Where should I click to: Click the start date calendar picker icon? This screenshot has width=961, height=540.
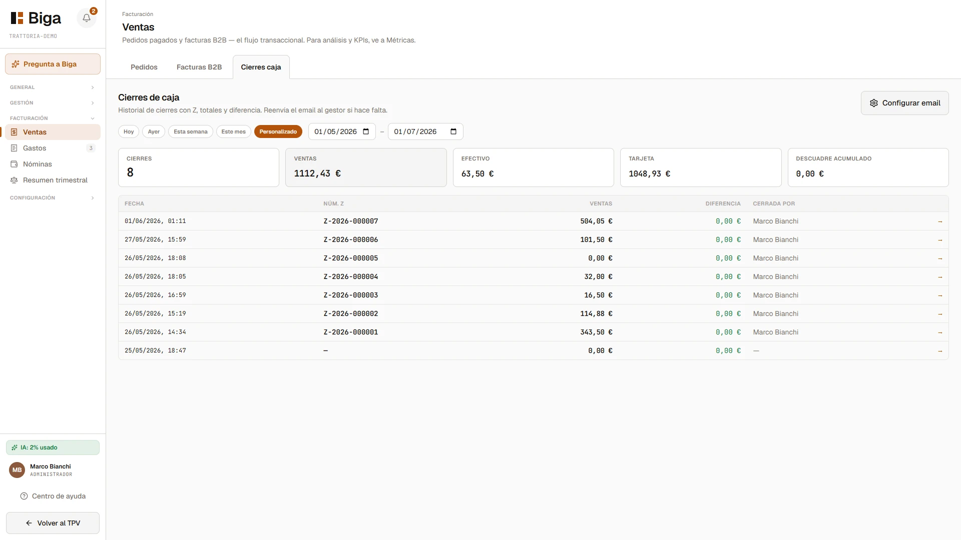click(x=366, y=131)
